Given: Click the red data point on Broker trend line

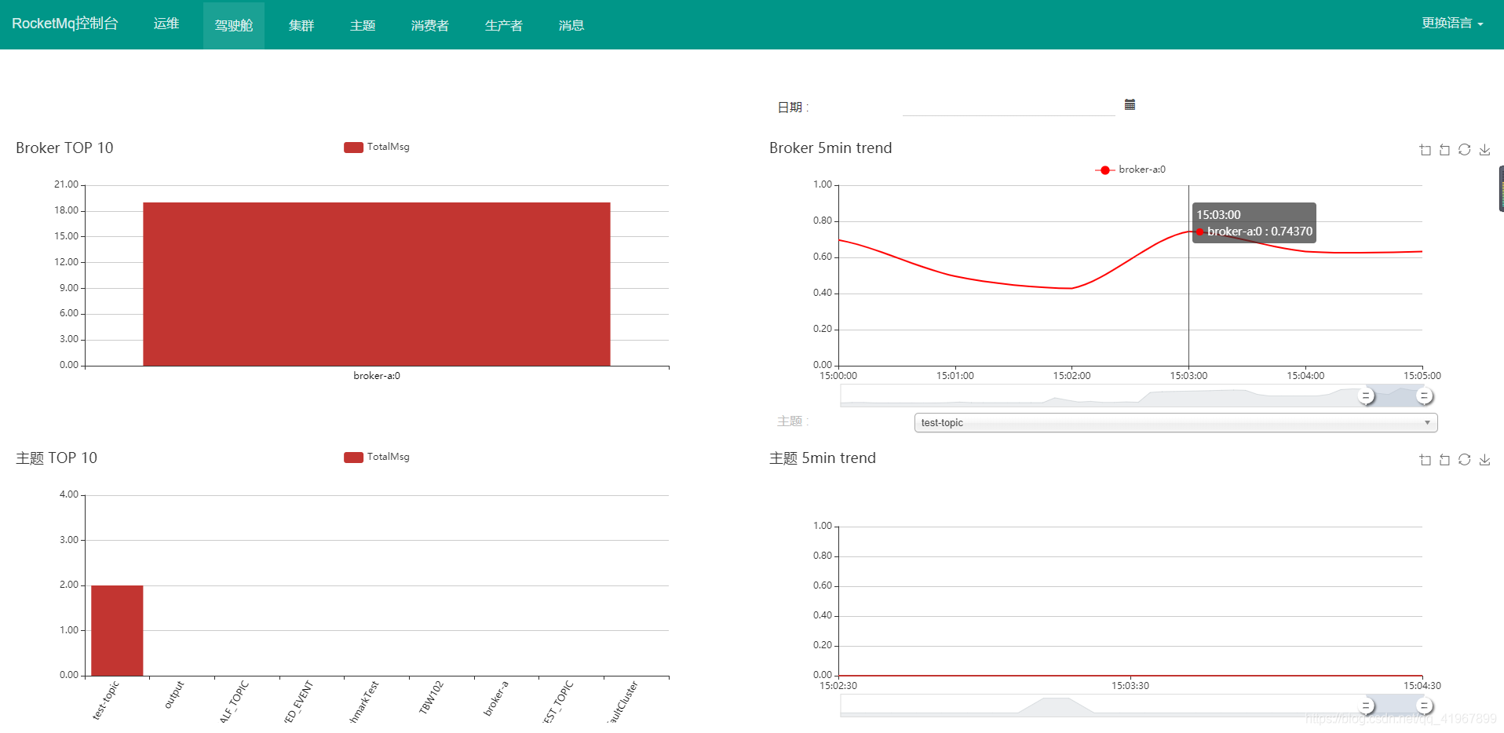Looking at the screenshot, I should (1199, 232).
